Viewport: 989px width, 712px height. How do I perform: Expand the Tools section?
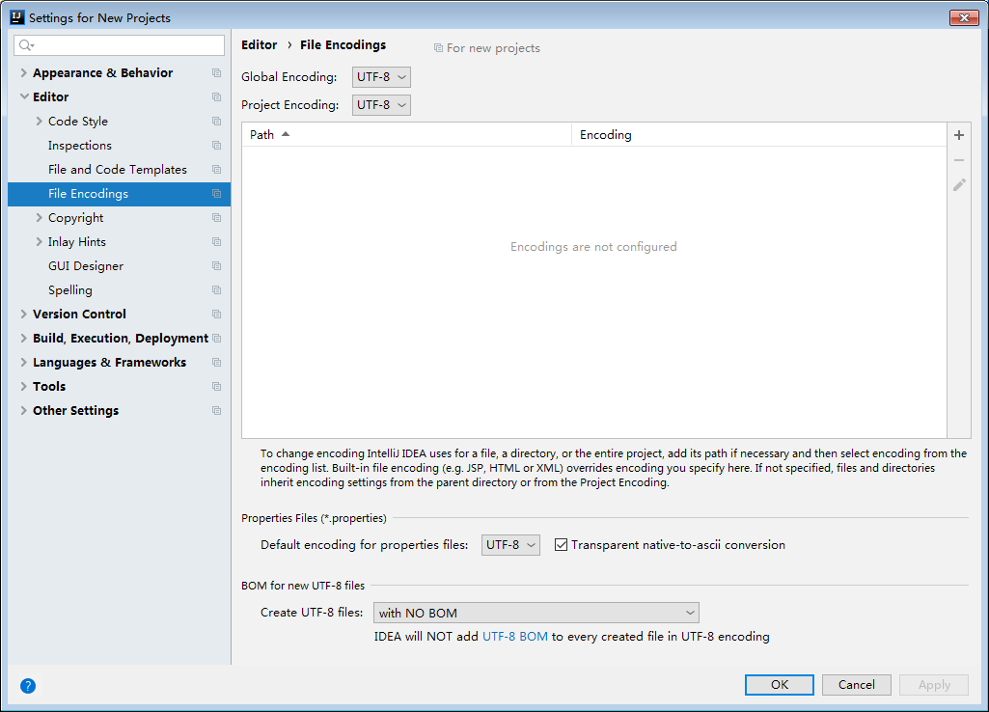click(23, 387)
